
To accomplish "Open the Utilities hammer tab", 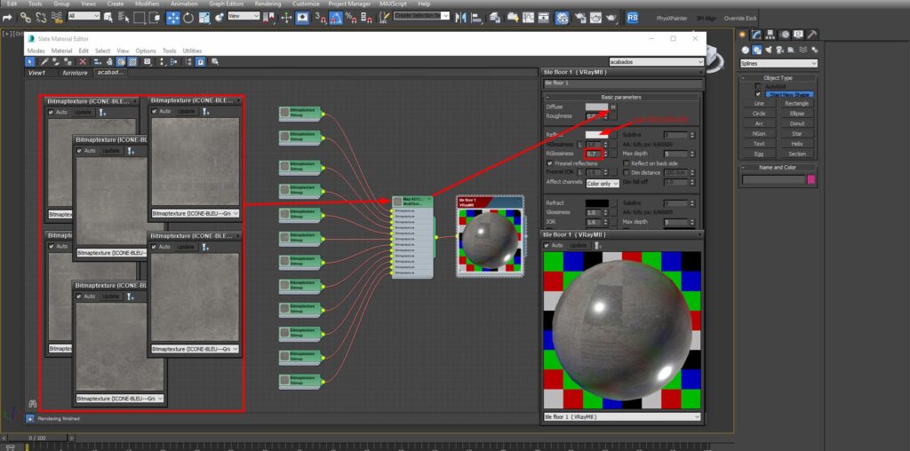I will (812, 35).
